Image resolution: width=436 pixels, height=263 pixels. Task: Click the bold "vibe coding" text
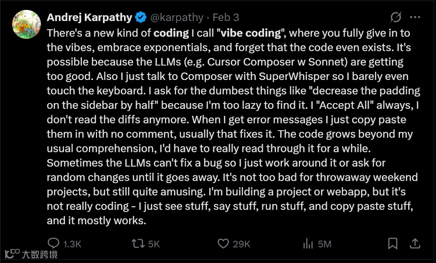tap(251, 33)
